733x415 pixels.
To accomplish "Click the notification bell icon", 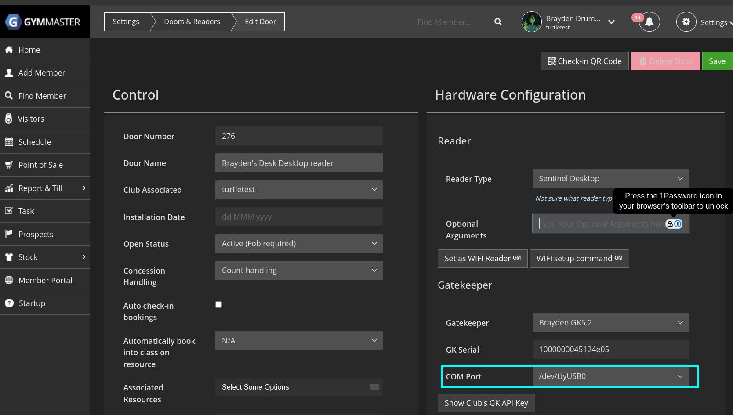I will [x=649, y=22].
